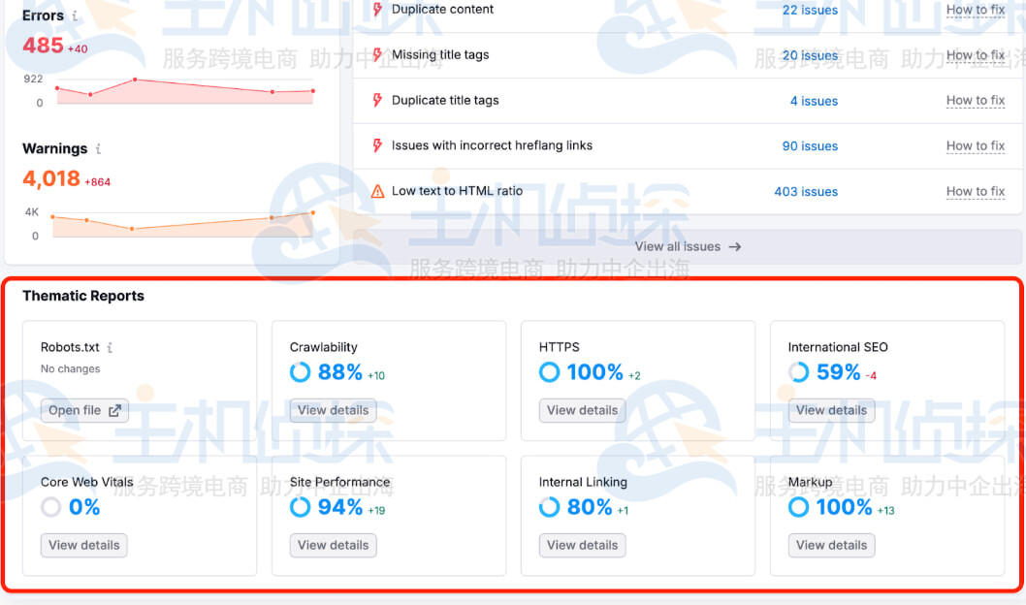Click the info icon next to Errors
This screenshot has width=1026, height=605.
click(x=75, y=16)
